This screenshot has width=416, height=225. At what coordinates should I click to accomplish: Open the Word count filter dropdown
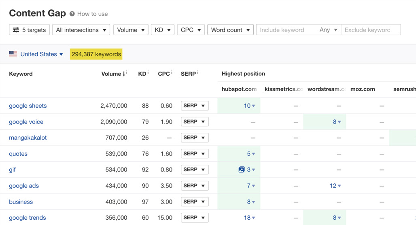pyautogui.click(x=230, y=30)
